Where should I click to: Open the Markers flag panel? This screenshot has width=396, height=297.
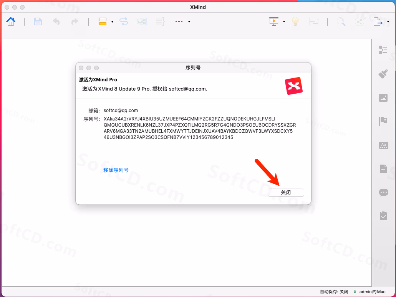click(x=383, y=121)
